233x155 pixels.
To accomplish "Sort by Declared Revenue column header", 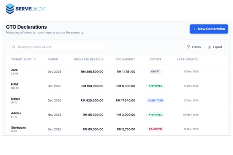I will click(89, 59).
